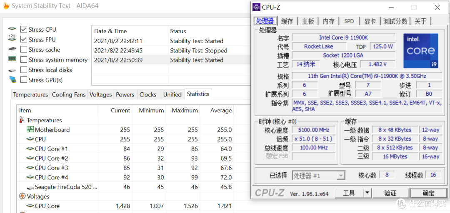Enable the Stress GPU(s) checkbox
The height and width of the screenshot is (213, 450).
pyautogui.click(x=24, y=80)
